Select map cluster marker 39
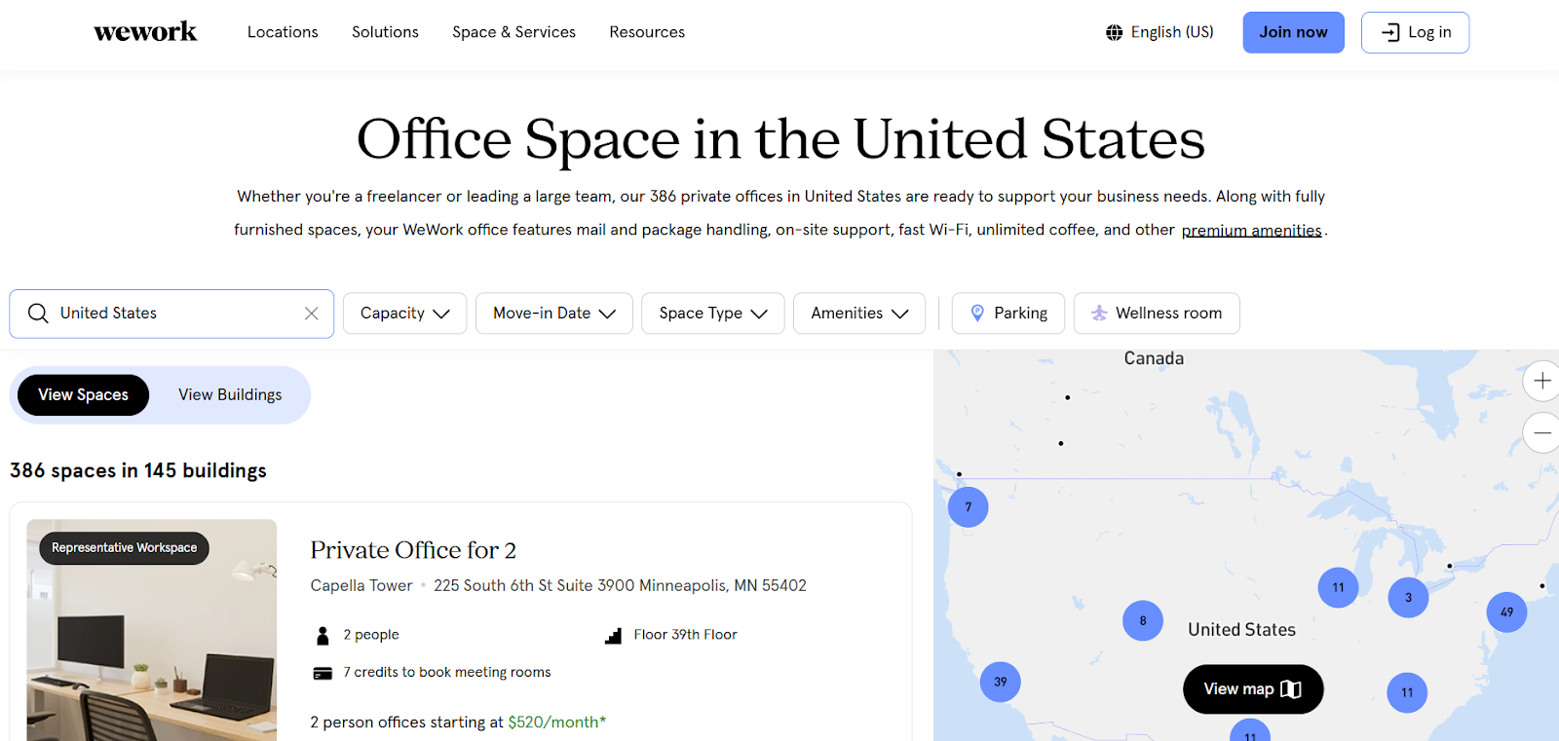 tap(1001, 682)
